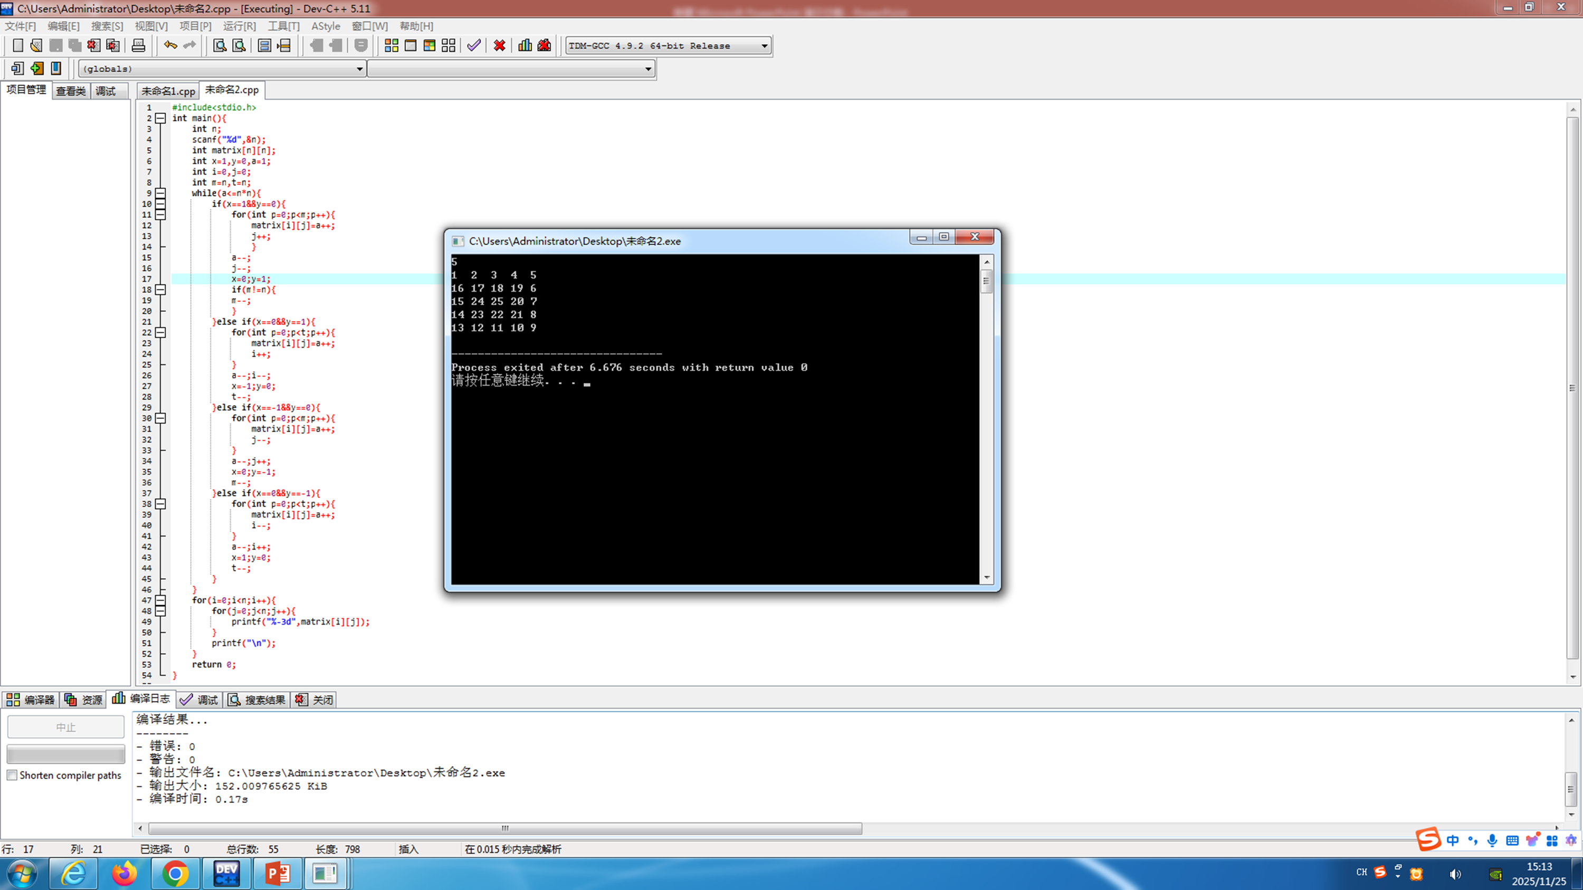
Task: Open the 查看类 side panel tab
Action: tap(71, 91)
